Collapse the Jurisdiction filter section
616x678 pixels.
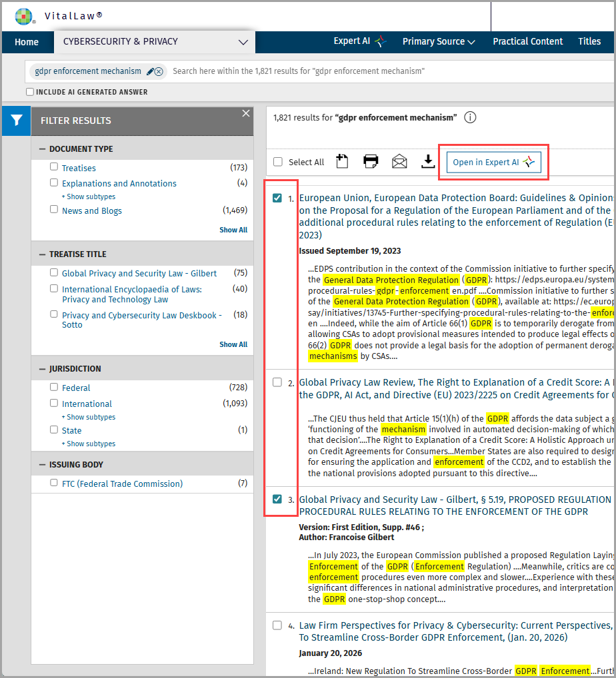pyautogui.click(x=42, y=369)
